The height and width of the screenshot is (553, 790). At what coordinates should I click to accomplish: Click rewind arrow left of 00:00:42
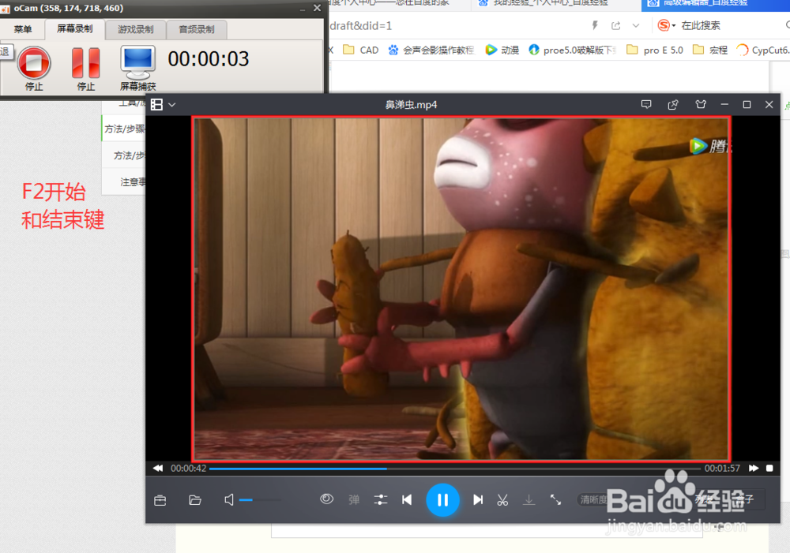(x=158, y=468)
